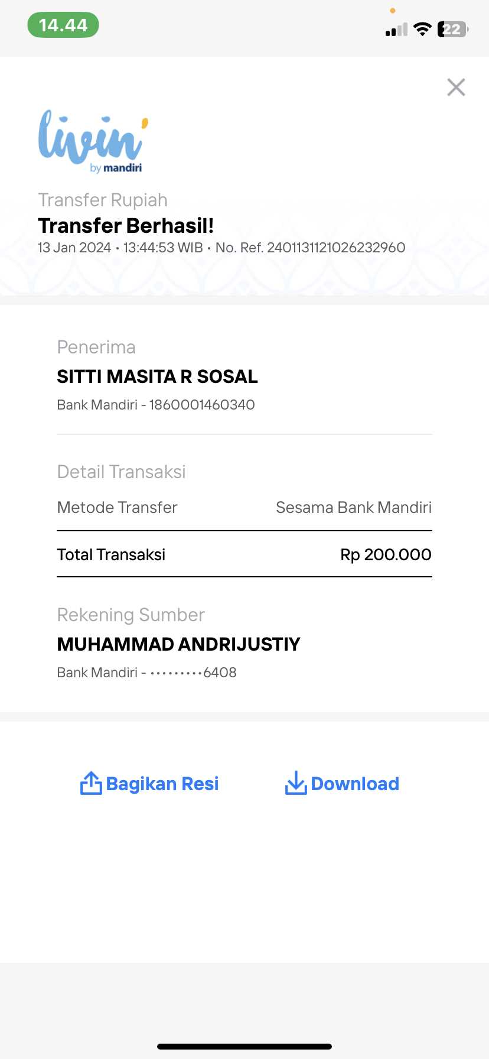Tap the green 14.44 time pill
The height and width of the screenshot is (1059, 489).
[x=63, y=25]
